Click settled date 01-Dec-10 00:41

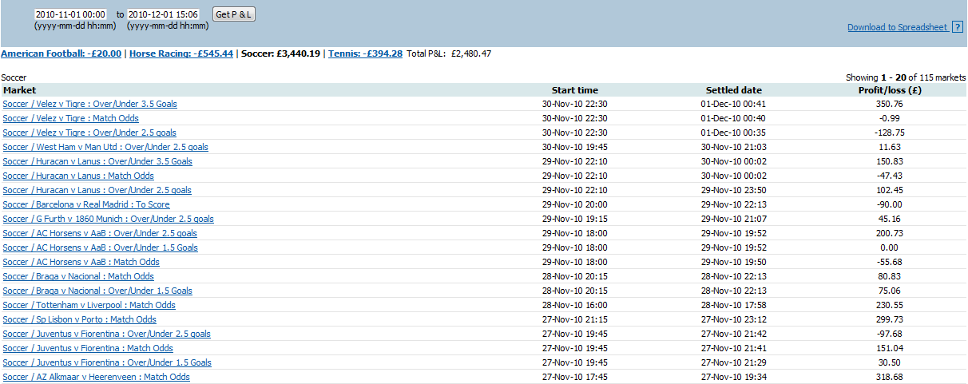[734, 104]
